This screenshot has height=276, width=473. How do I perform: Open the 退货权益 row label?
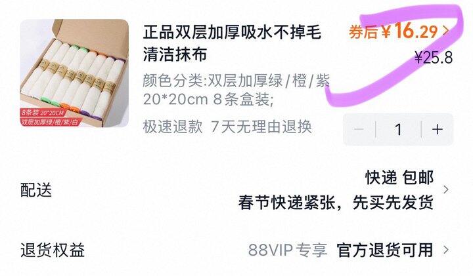[x=53, y=250]
